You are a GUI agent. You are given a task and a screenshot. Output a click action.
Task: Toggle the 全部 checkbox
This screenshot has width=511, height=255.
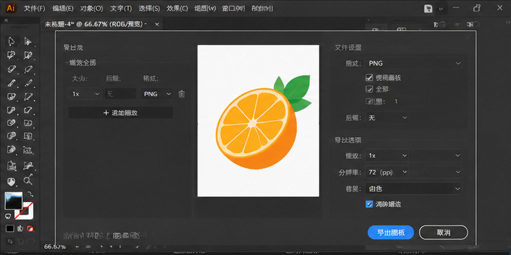pos(369,89)
